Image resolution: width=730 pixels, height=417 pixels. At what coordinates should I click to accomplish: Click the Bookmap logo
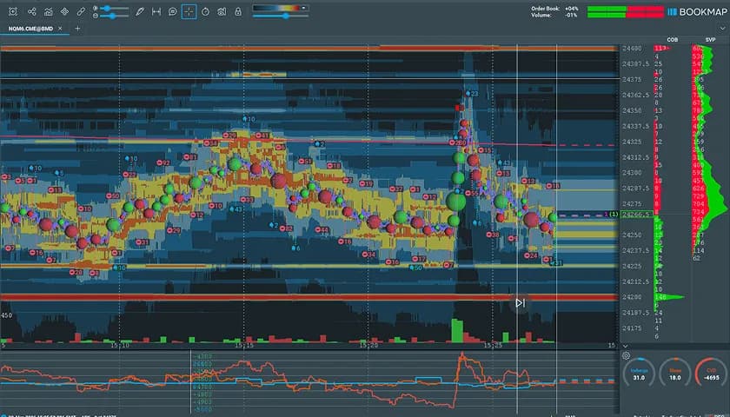697,11
